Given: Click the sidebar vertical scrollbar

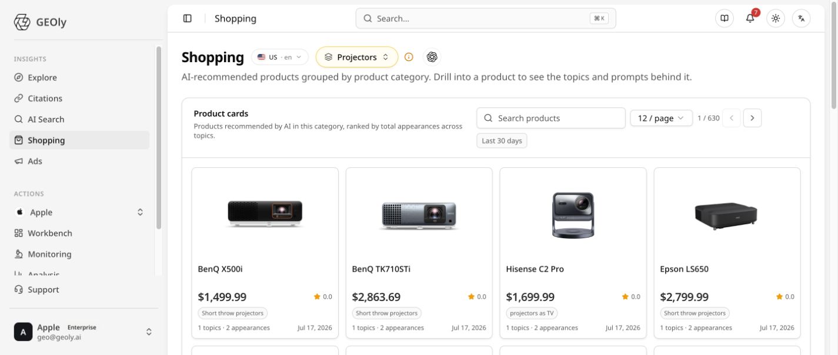Looking at the screenshot, I should (x=158, y=137).
